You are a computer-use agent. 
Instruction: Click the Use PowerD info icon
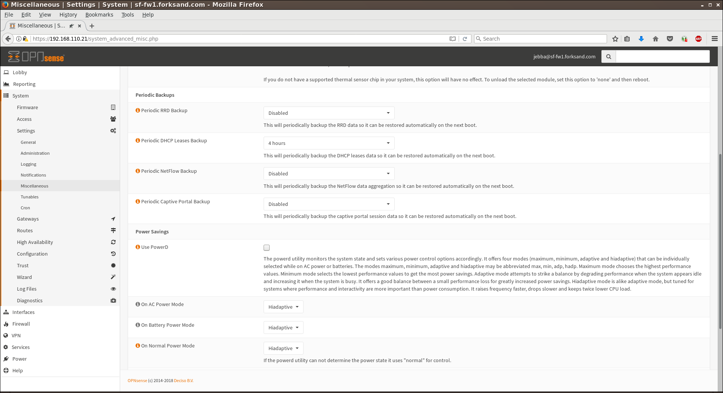coord(138,247)
